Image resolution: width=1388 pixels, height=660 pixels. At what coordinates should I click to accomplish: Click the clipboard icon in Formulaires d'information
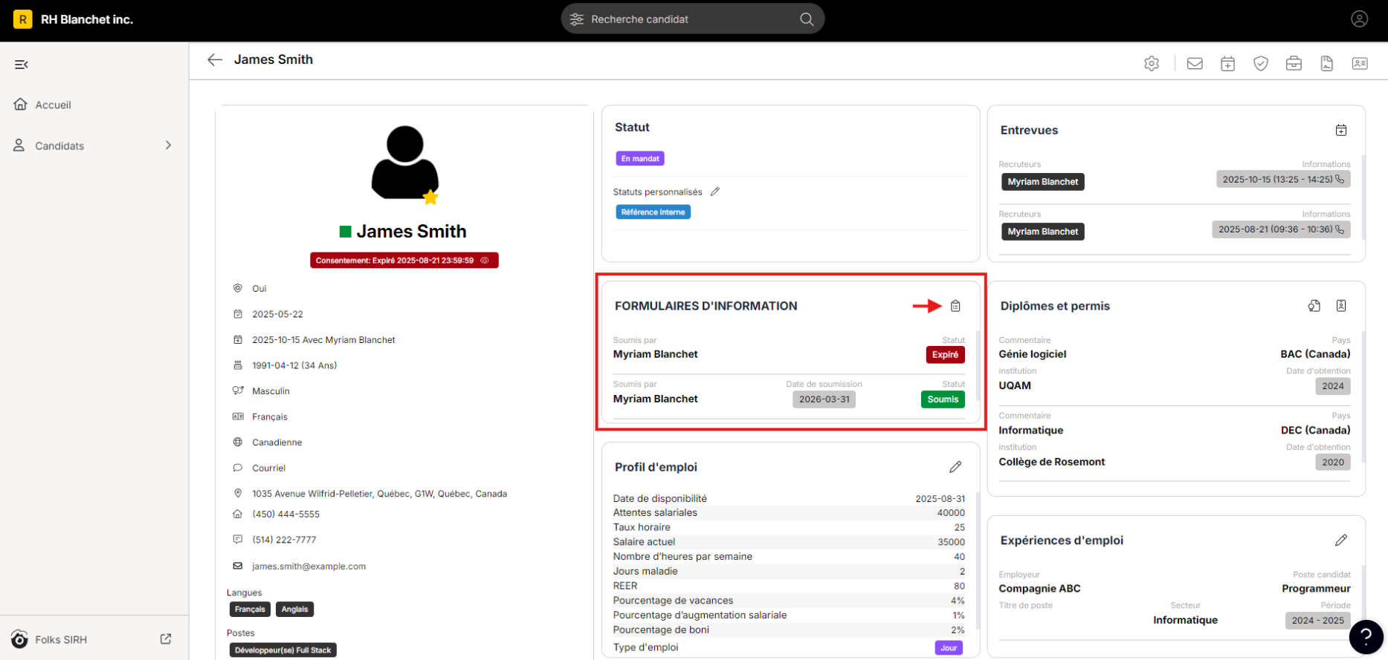pos(956,306)
